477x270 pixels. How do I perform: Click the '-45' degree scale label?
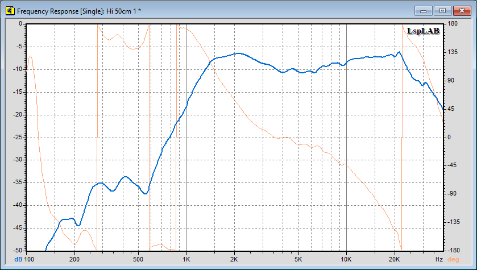click(x=452, y=165)
